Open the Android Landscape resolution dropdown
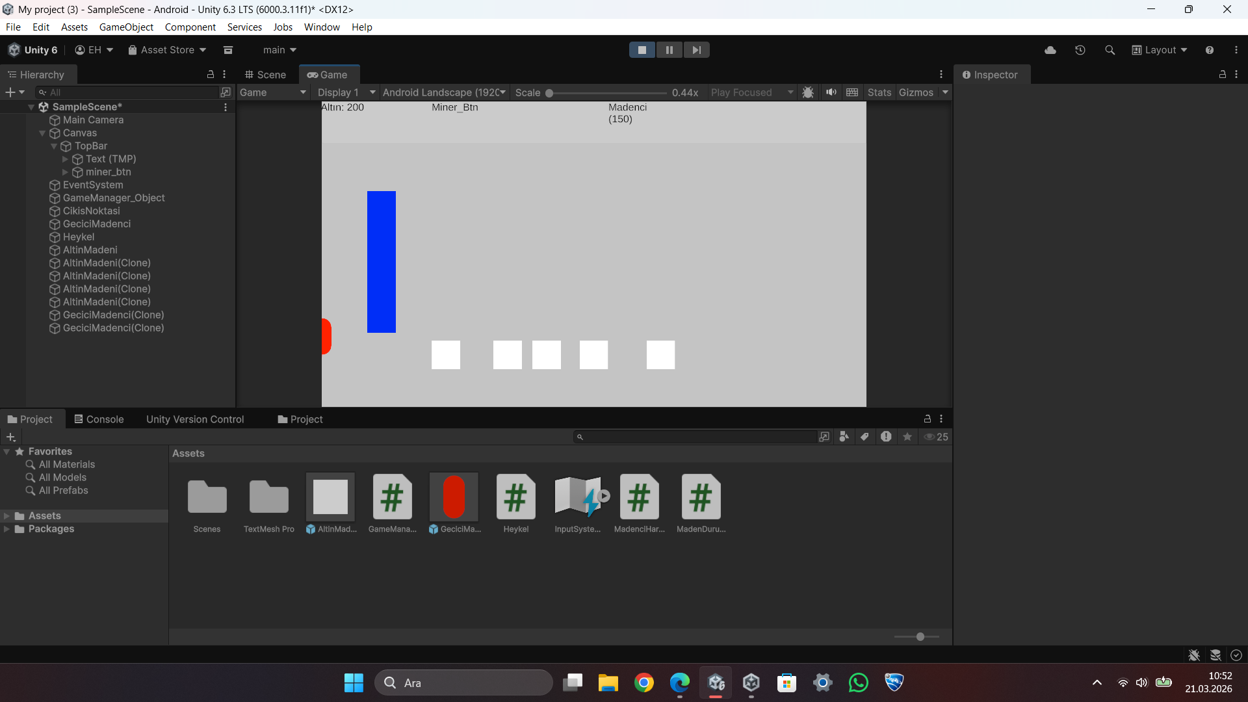The height and width of the screenshot is (702, 1248). coord(444,92)
